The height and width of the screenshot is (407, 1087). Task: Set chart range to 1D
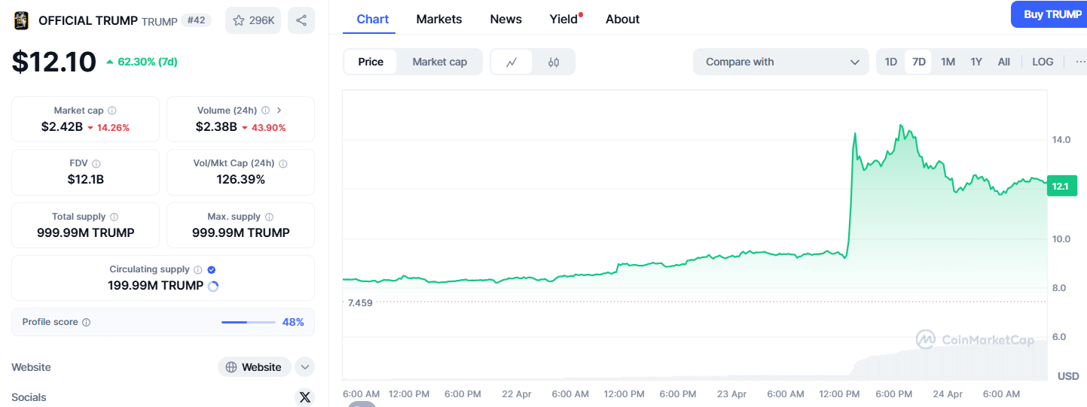pos(891,62)
